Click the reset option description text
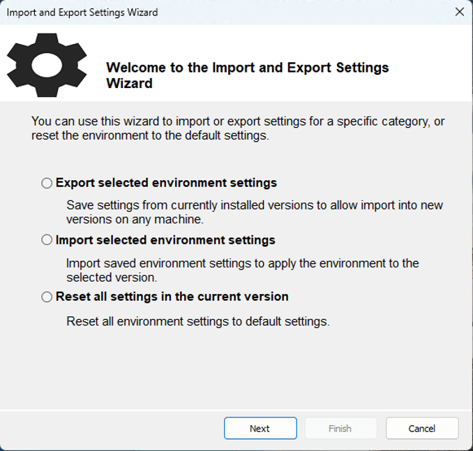473x451 pixels. [197, 322]
